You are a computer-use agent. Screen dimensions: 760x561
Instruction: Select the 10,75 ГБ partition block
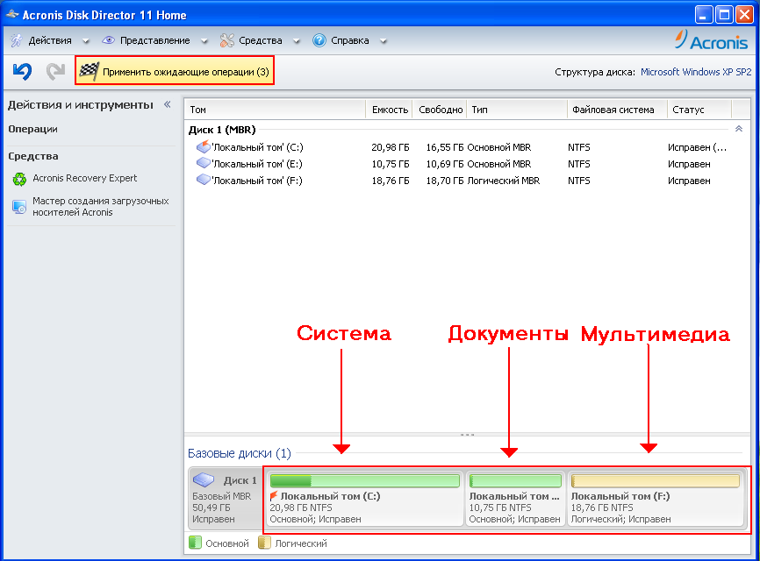(x=515, y=499)
